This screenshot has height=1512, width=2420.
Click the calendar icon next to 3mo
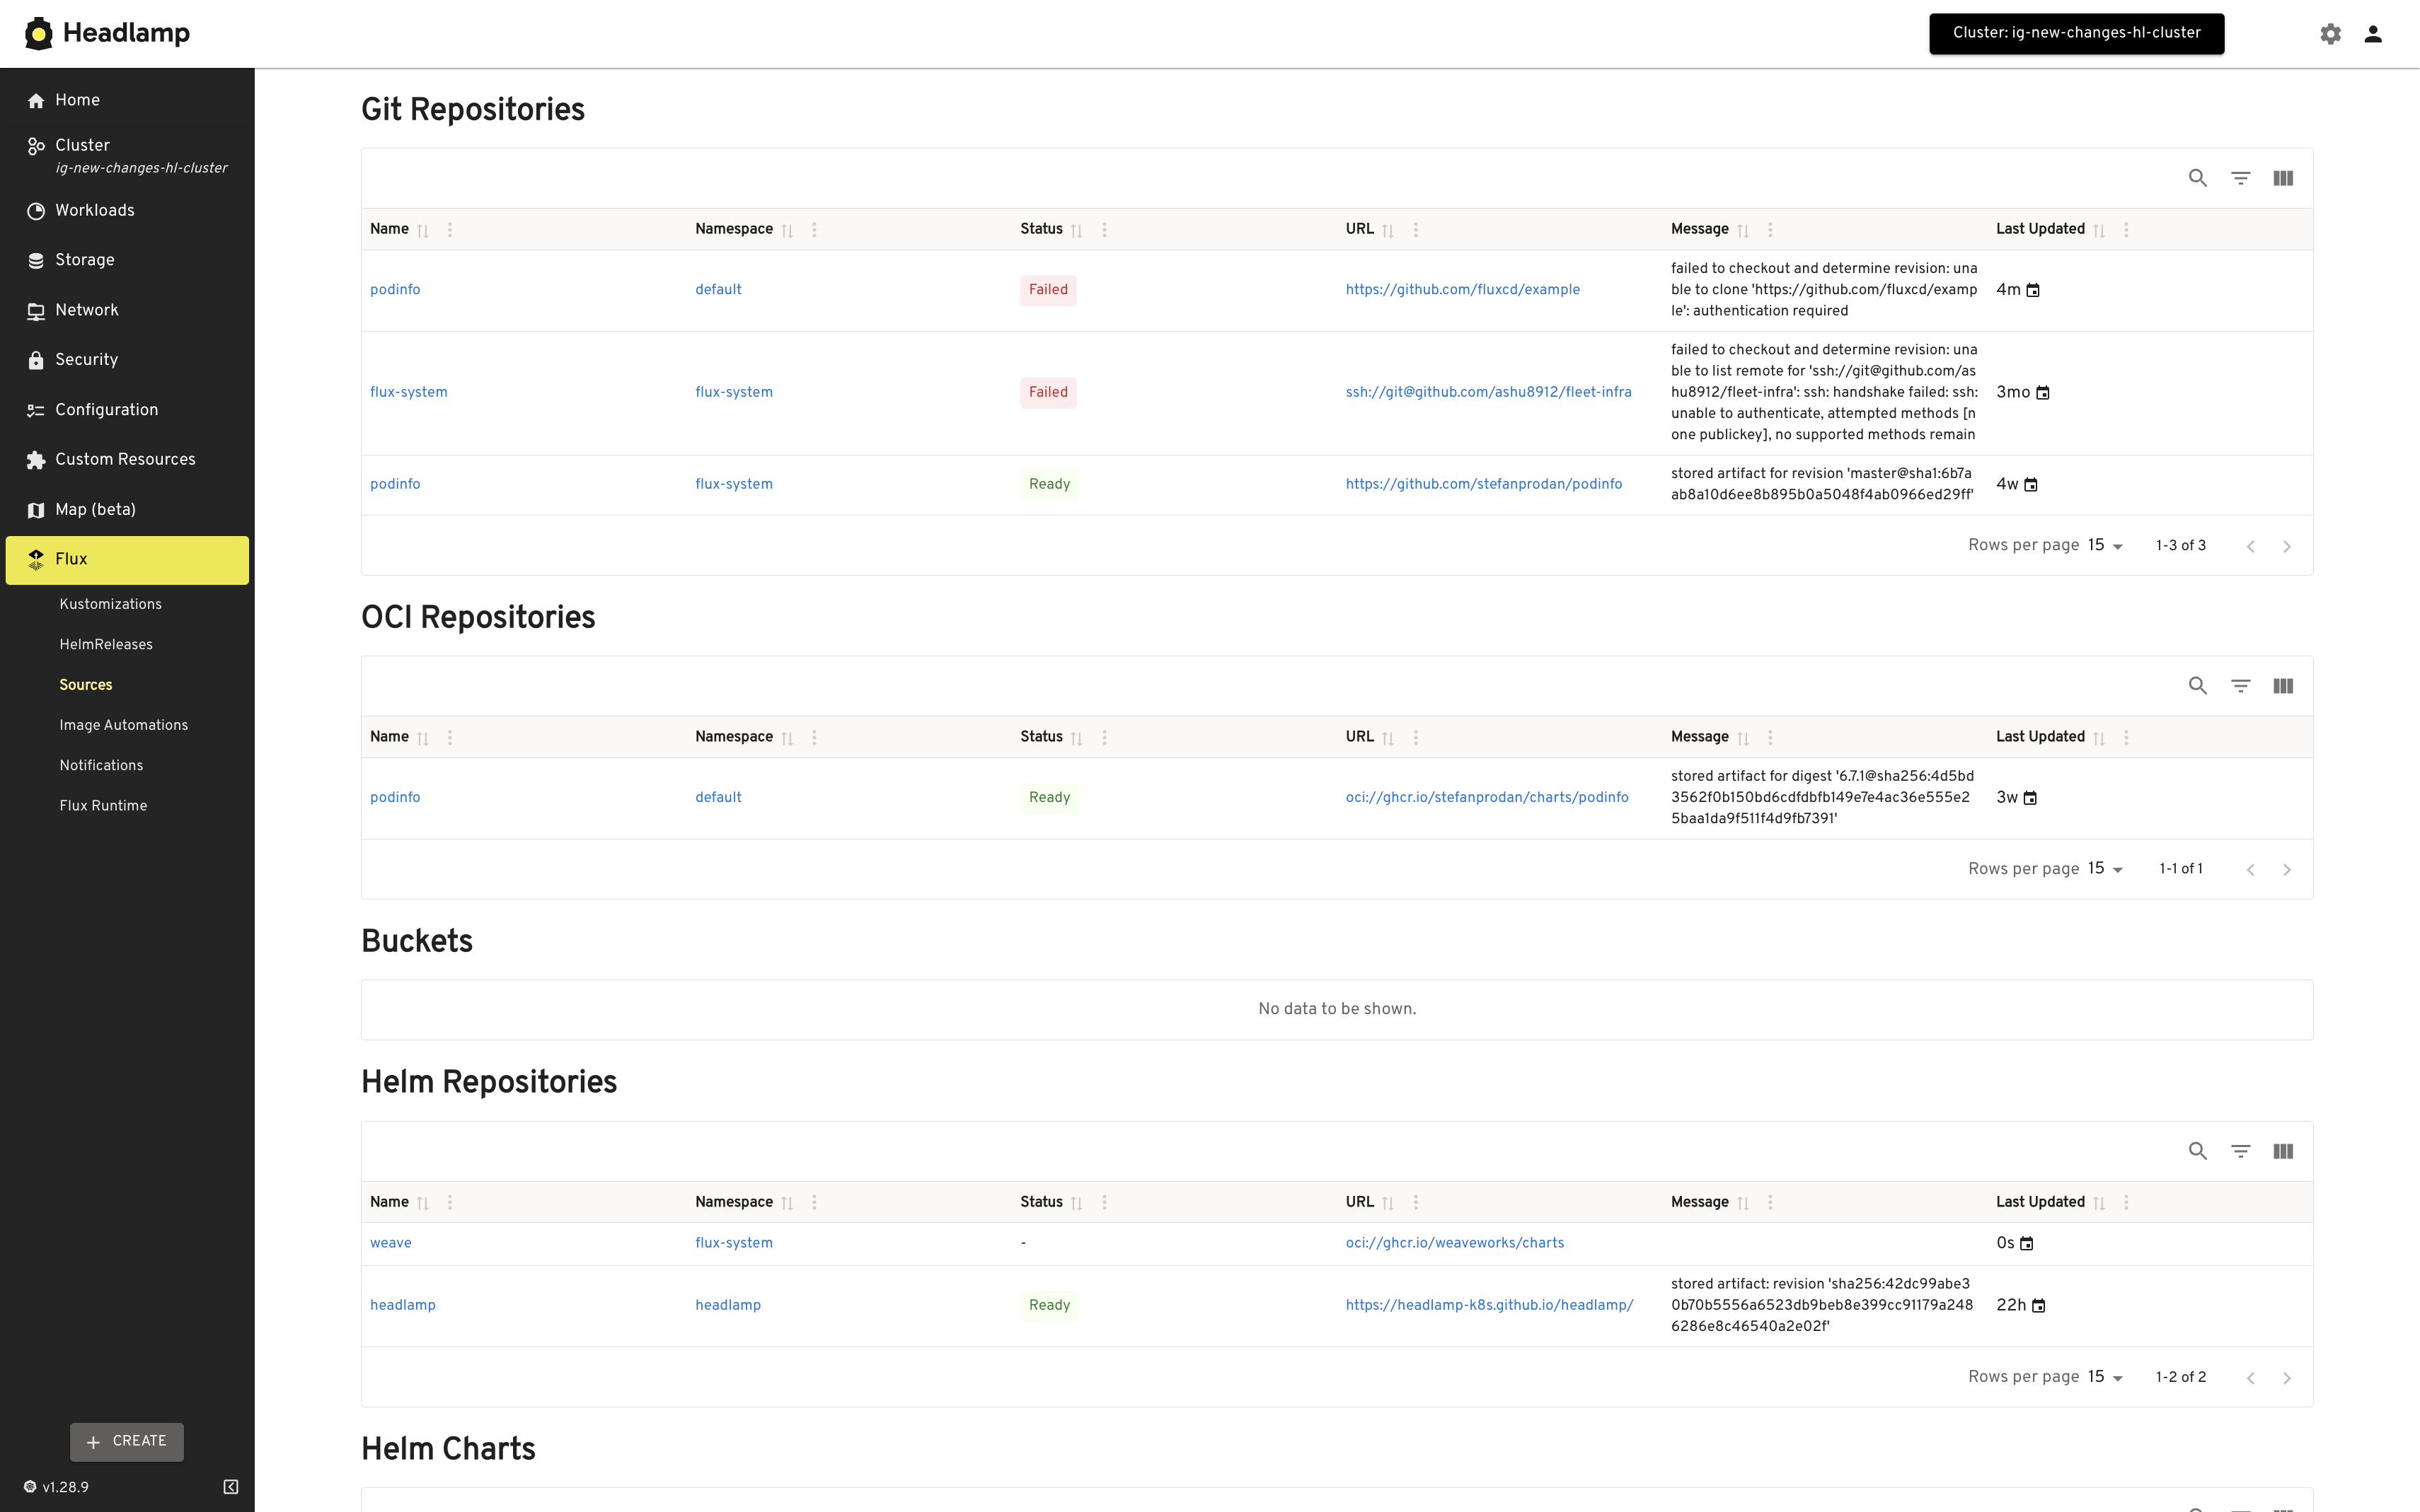pyautogui.click(x=2043, y=393)
